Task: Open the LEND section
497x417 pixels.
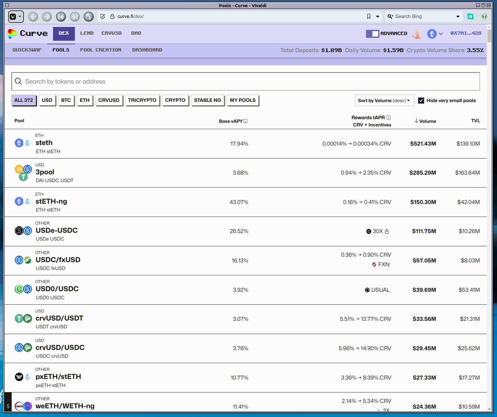Action: tap(87, 33)
